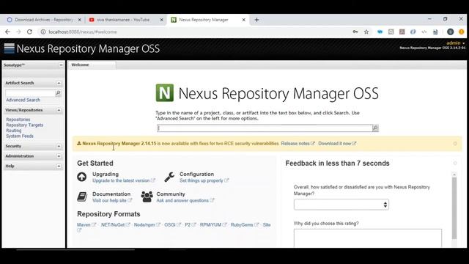The width and height of the screenshot is (469, 264).
Task: Click Upgrade to the latest version link
Action: pyautogui.click(x=124, y=180)
